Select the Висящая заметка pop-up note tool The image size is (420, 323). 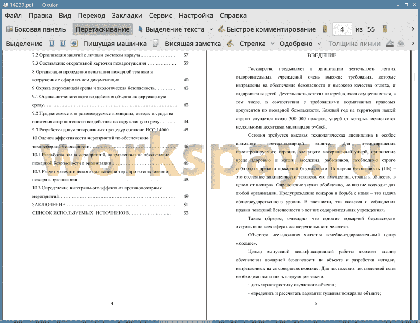[193, 44]
